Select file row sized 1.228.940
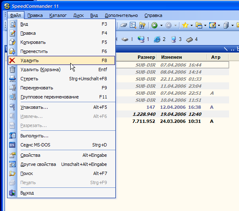 click(x=172, y=114)
